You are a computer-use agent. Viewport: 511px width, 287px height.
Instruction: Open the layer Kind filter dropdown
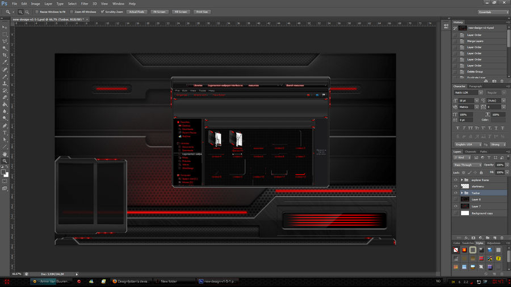tap(462, 157)
